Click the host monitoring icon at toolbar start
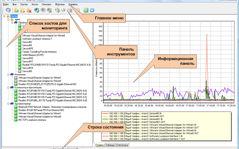The height and width of the screenshot is (149, 239). click(8, 10)
